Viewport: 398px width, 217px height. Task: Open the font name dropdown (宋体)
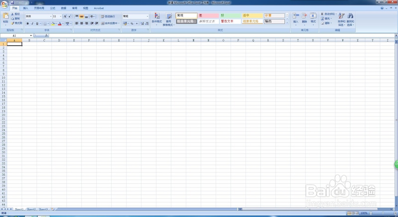pos(51,16)
